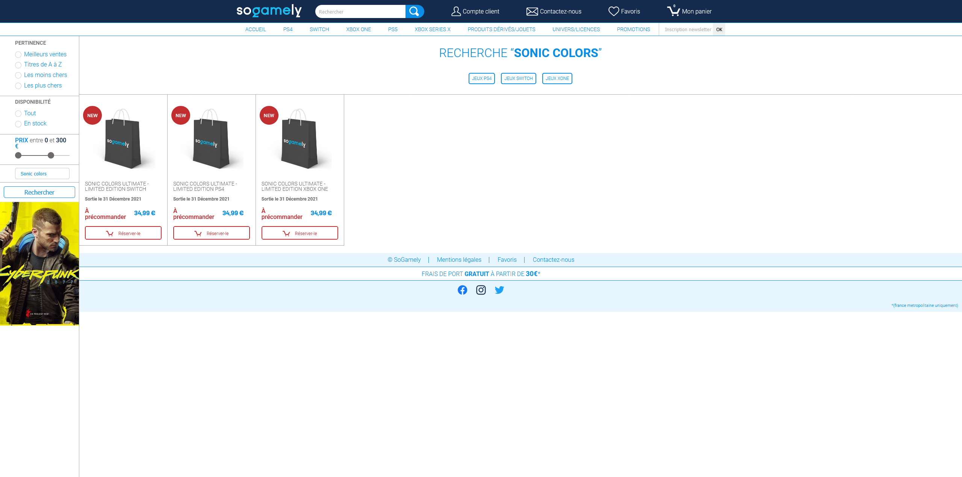Click the Sonic Colors Ultimate Switch thumbnail
962x477 pixels.
123,140
